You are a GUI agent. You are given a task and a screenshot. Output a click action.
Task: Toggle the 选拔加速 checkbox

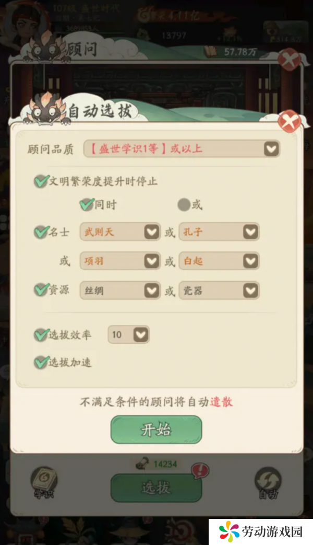(41, 362)
